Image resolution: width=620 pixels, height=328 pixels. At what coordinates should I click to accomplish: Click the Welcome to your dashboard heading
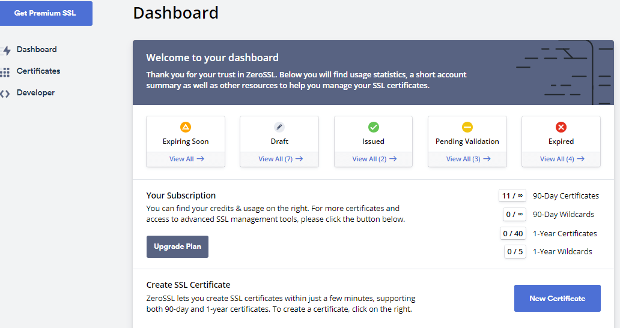click(x=212, y=58)
